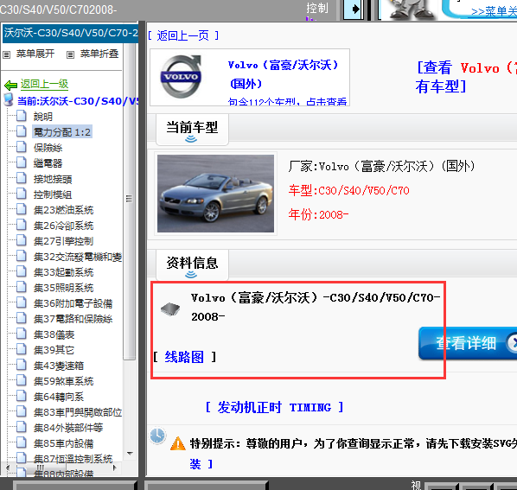Click the 菜单关 link in top right
Image resolution: width=517 pixels, height=490 pixels.
494,12
